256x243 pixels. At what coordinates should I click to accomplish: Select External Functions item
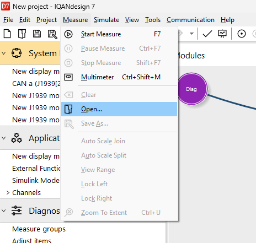point(36,169)
